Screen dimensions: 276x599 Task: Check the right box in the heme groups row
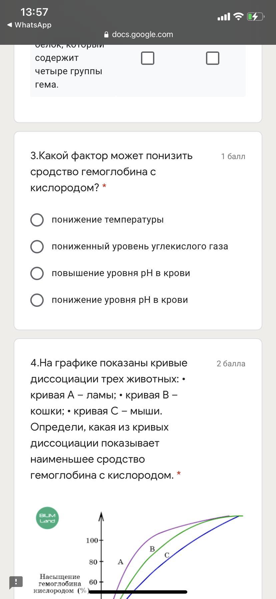click(213, 58)
